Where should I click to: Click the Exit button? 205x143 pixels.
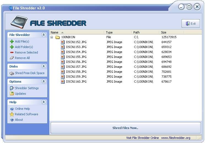tap(191, 24)
